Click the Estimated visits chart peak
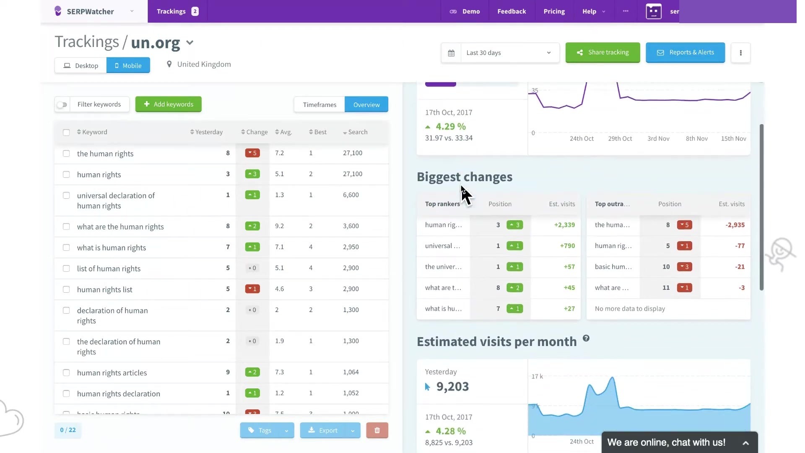Screen dimensions: 805x453 (x=613, y=378)
